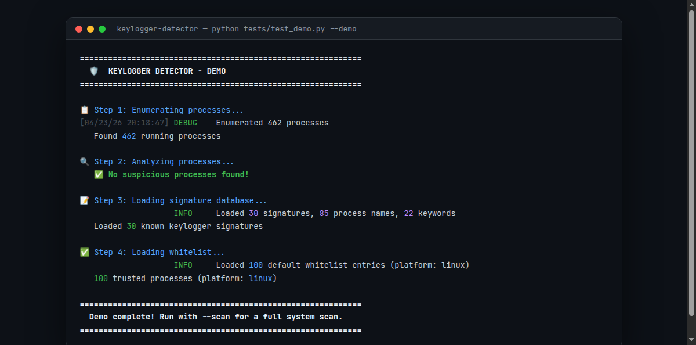Click the clipboard icon at Step 1

coord(85,110)
